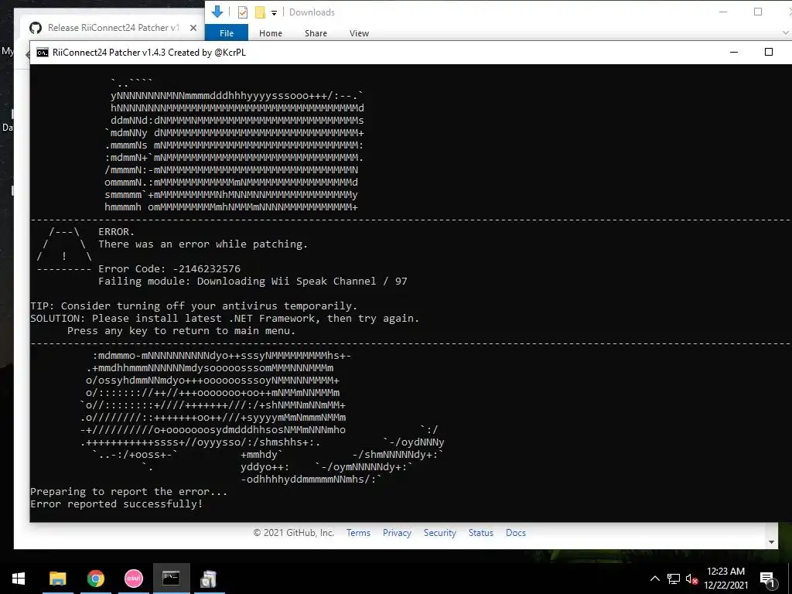The width and height of the screenshot is (792, 594).
Task: Launch Google Chrome from the taskbar
Action: point(95,579)
